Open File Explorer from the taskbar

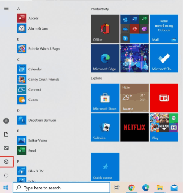tap(160, 188)
